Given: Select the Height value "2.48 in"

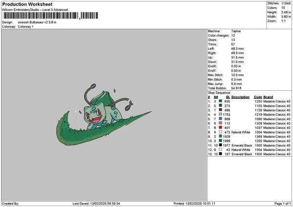Looking at the screenshot, I should pyautogui.click(x=286, y=12).
